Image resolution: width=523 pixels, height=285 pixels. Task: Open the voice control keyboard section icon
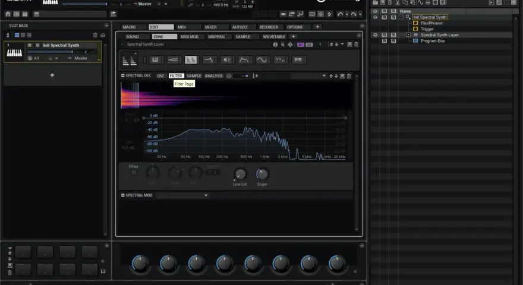(155, 59)
